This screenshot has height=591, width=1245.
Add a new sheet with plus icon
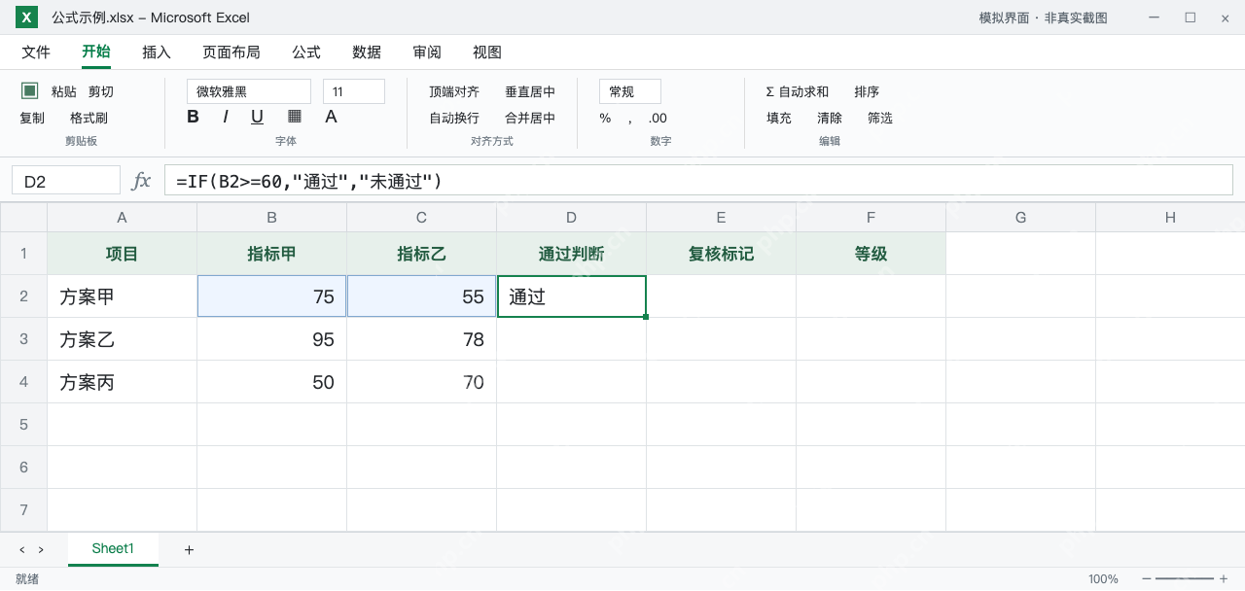click(x=189, y=550)
